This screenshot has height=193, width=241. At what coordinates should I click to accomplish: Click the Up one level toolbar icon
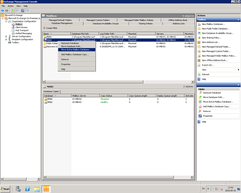point(12,11)
